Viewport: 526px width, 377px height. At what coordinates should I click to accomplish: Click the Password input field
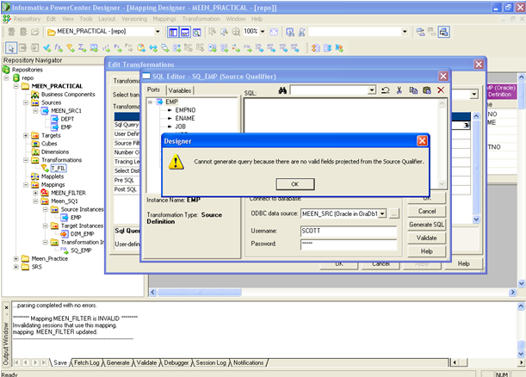[349, 244]
